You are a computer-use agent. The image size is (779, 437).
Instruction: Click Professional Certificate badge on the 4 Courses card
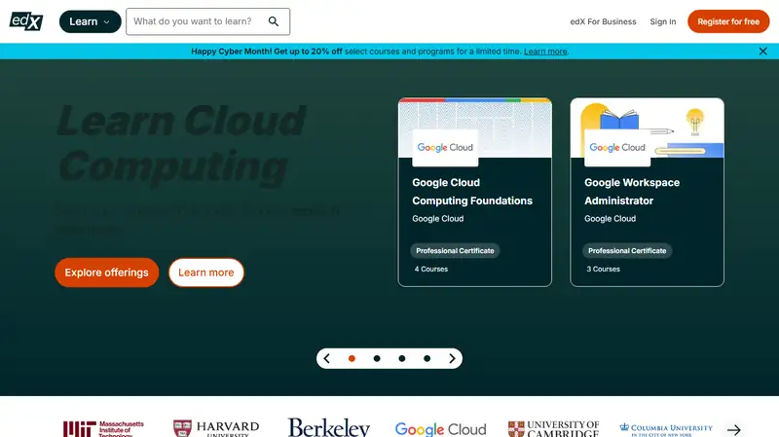455,251
